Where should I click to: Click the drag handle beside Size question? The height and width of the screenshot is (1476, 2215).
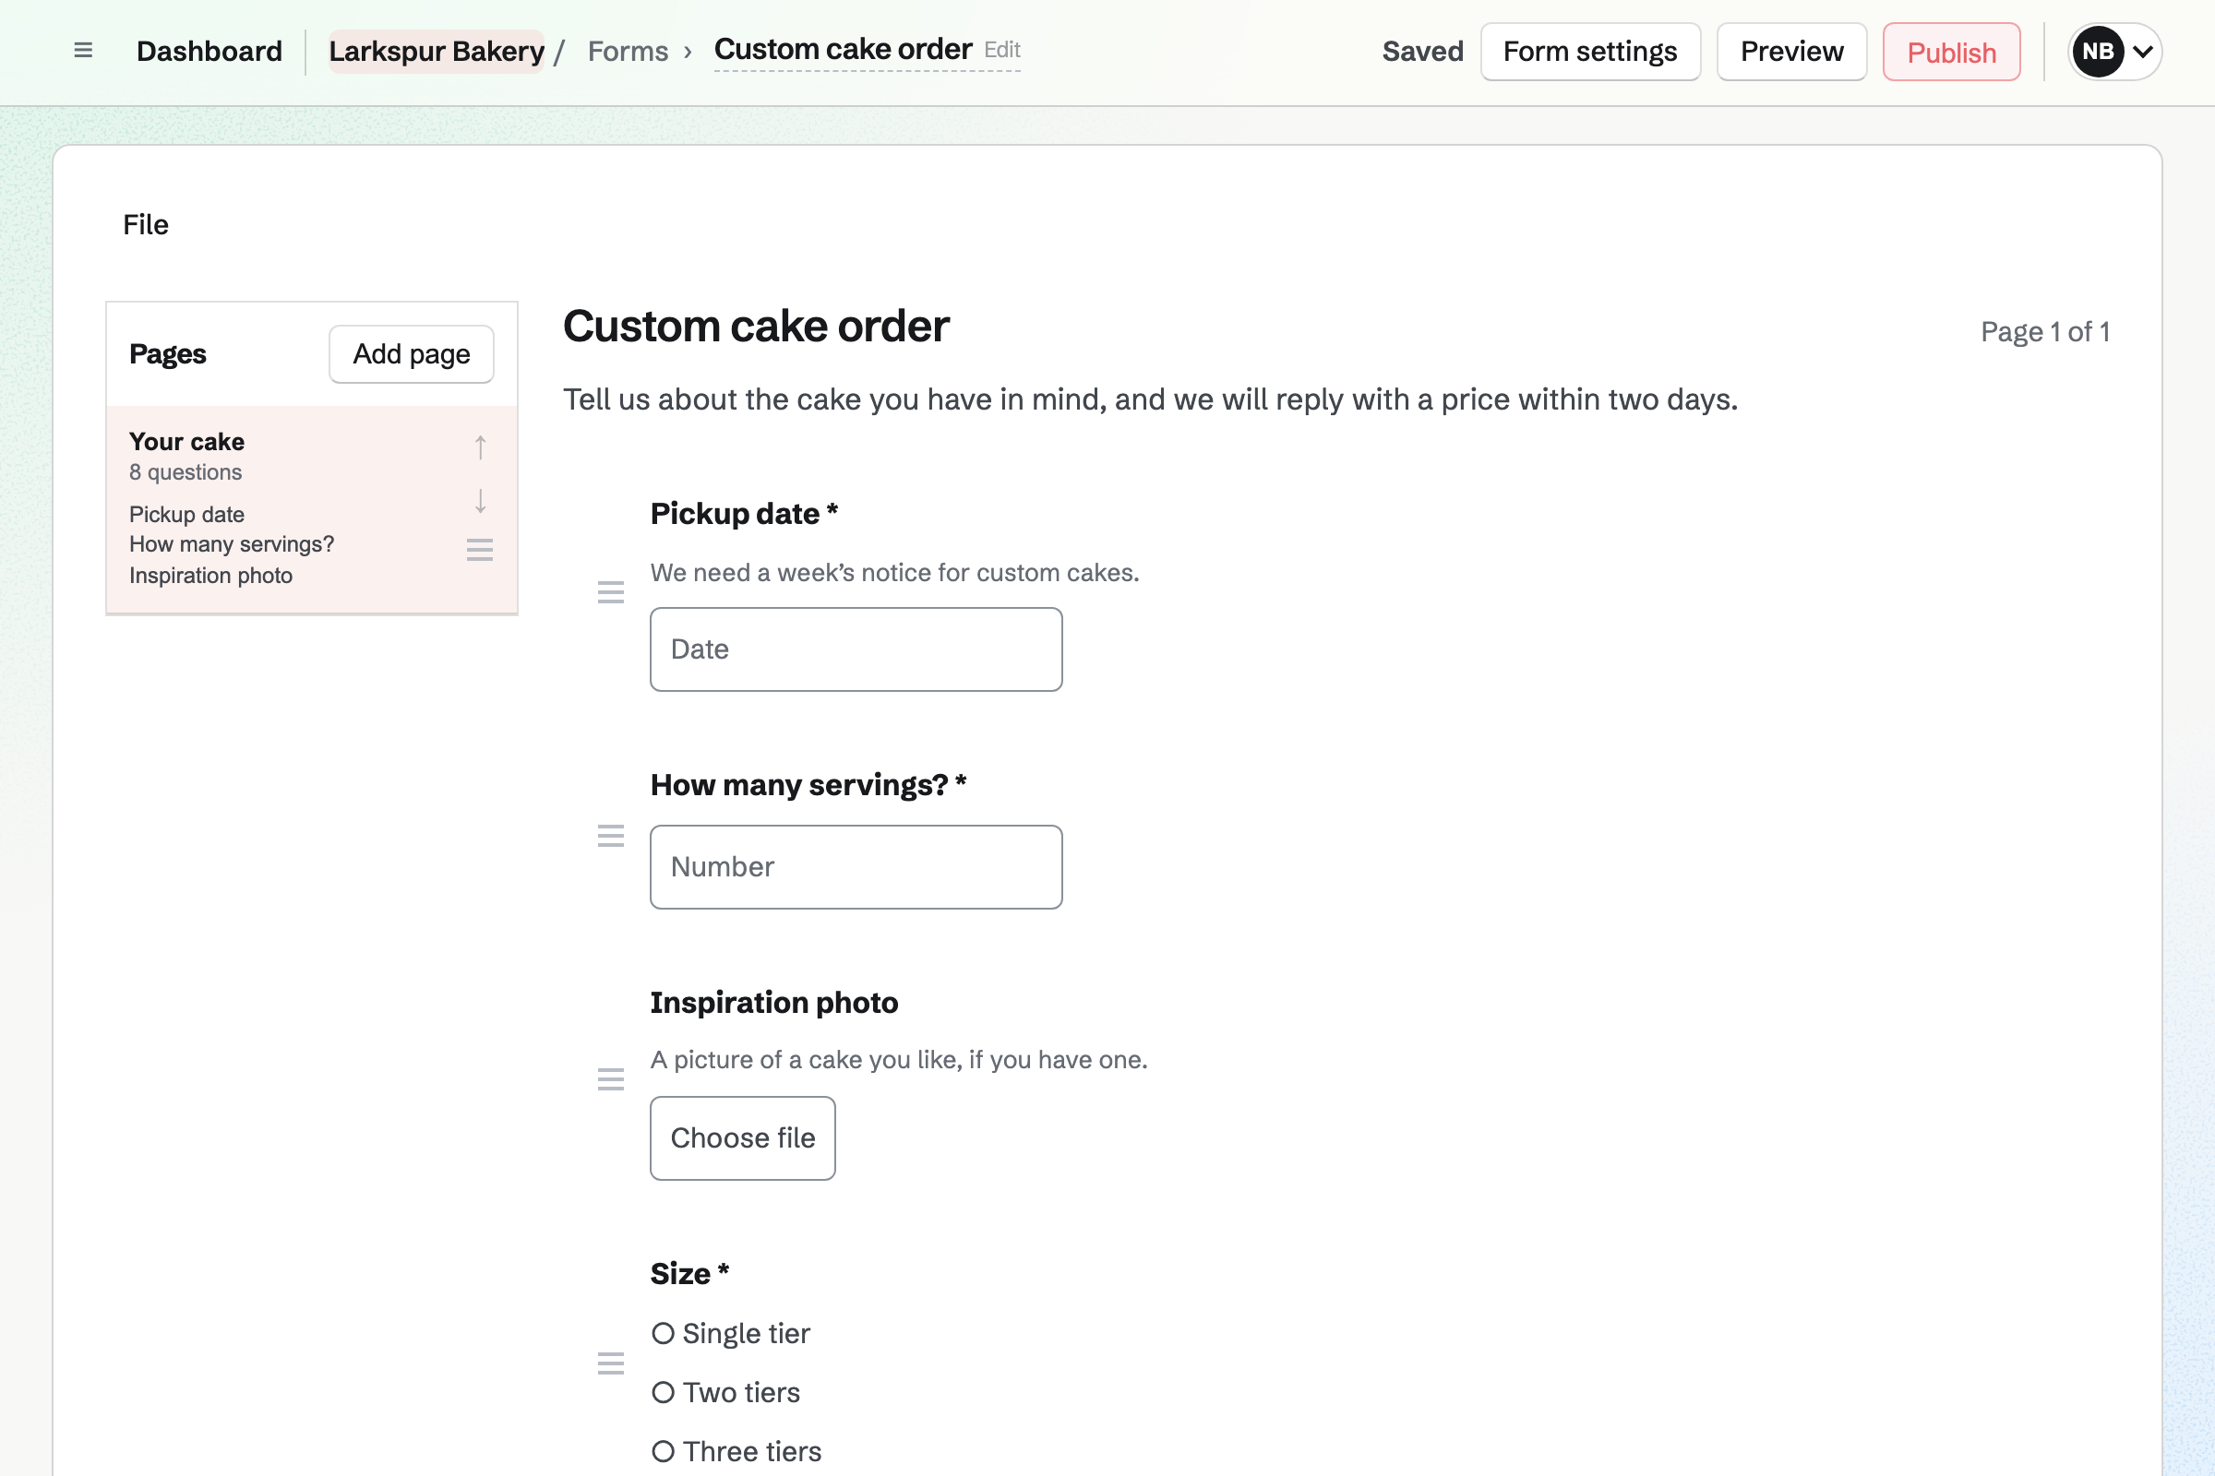611,1363
